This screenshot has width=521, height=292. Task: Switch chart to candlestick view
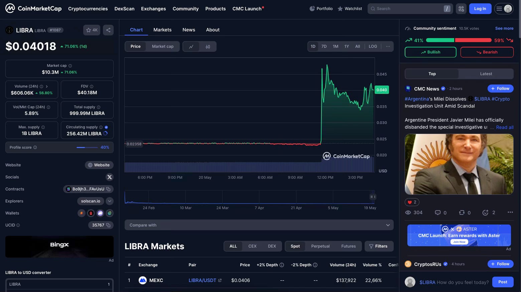coord(208,46)
